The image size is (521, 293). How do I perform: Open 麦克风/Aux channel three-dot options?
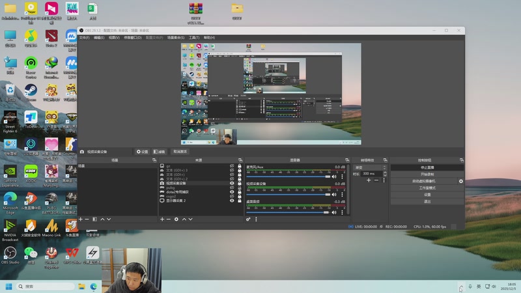click(343, 176)
